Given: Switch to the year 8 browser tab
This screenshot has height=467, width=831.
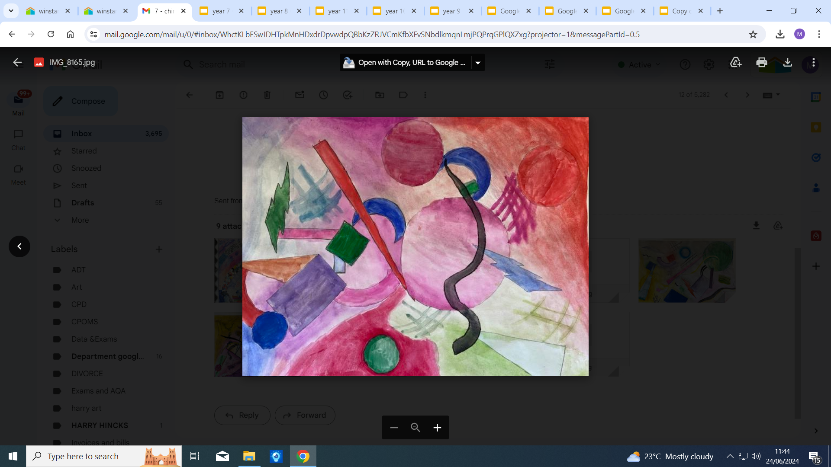Looking at the screenshot, I should click(279, 11).
